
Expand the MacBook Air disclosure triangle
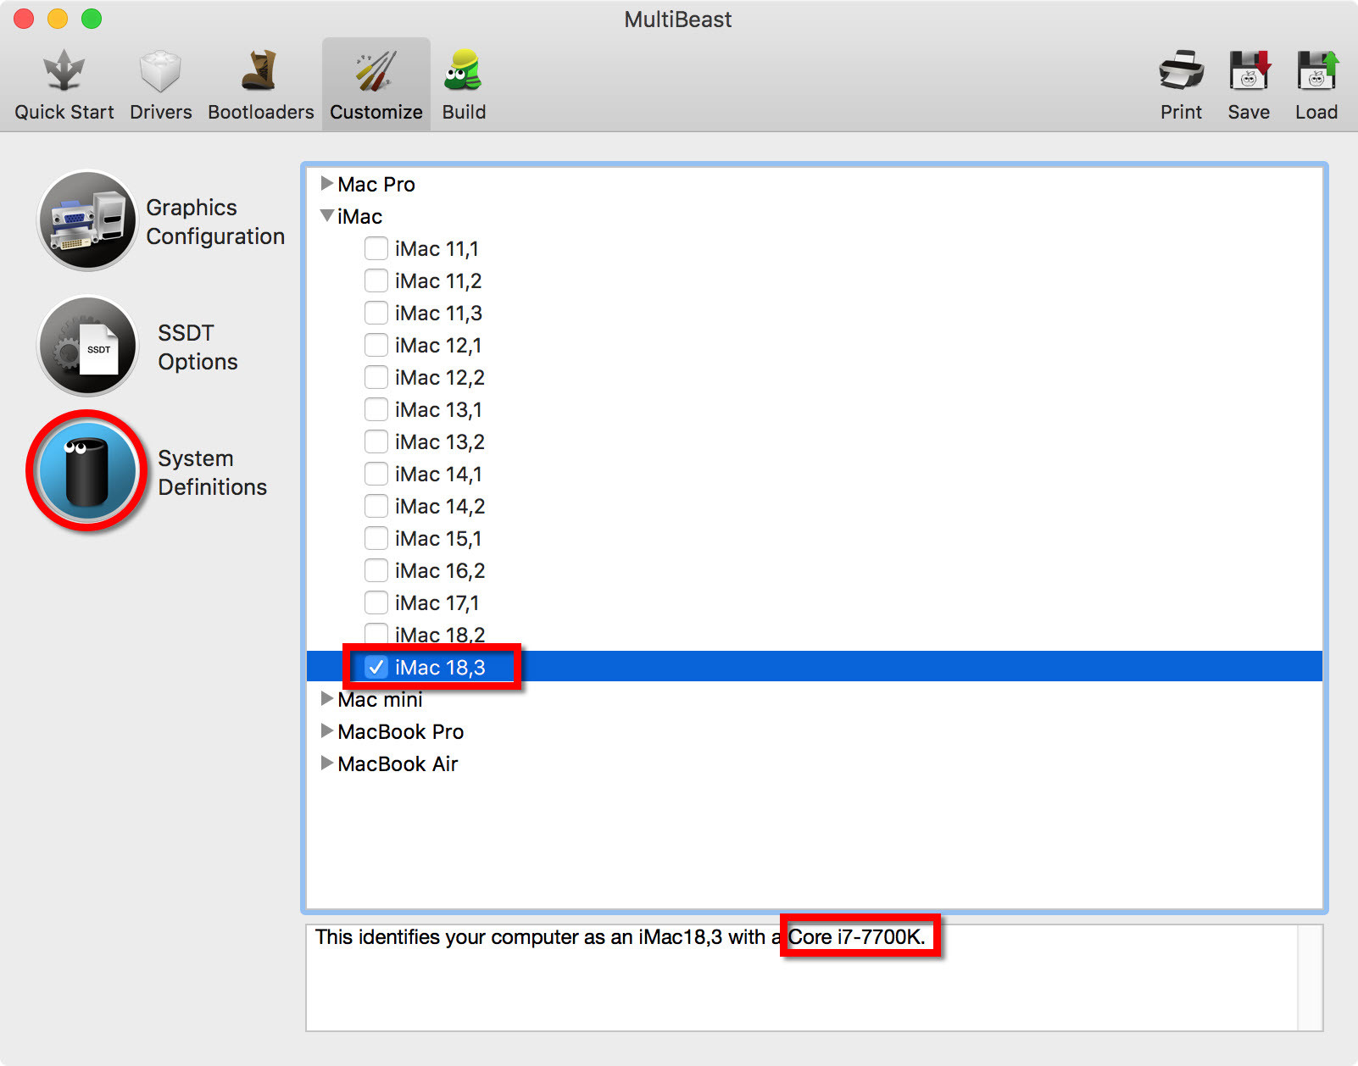pos(326,763)
